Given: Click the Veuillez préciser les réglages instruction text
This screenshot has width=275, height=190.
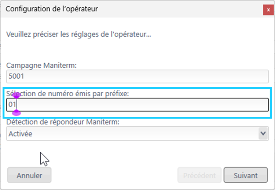Looking at the screenshot, I should (78, 34).
